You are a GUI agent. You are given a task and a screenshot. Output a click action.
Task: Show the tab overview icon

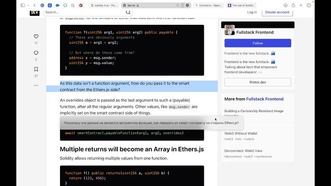(x=309, y=5)
